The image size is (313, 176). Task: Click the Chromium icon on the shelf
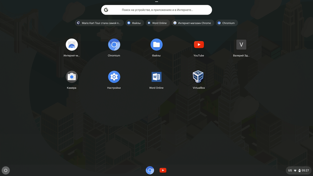pos(150,170)
